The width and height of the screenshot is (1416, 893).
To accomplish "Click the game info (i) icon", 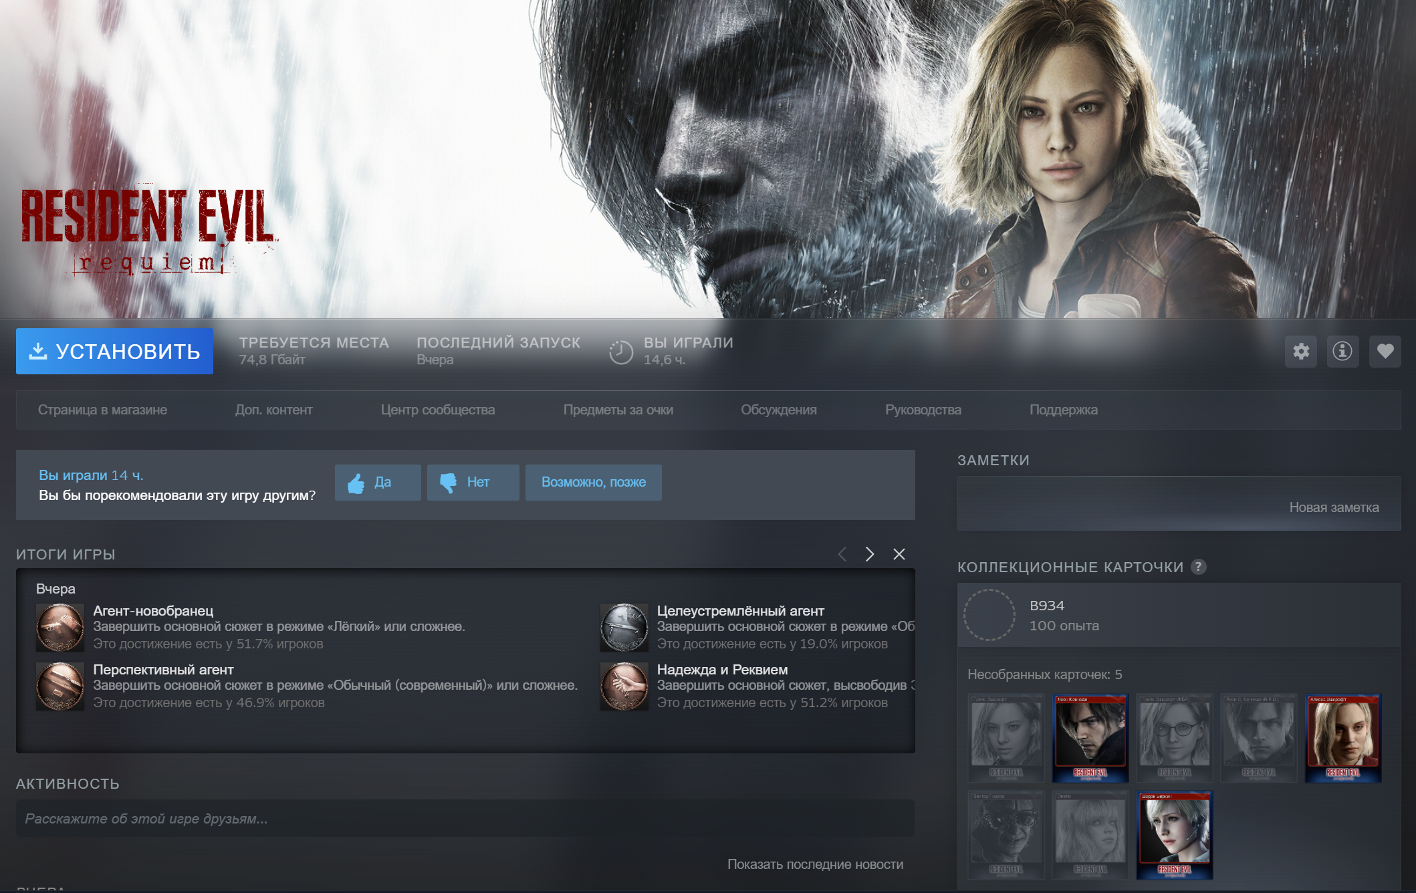I will [1342, 352].
